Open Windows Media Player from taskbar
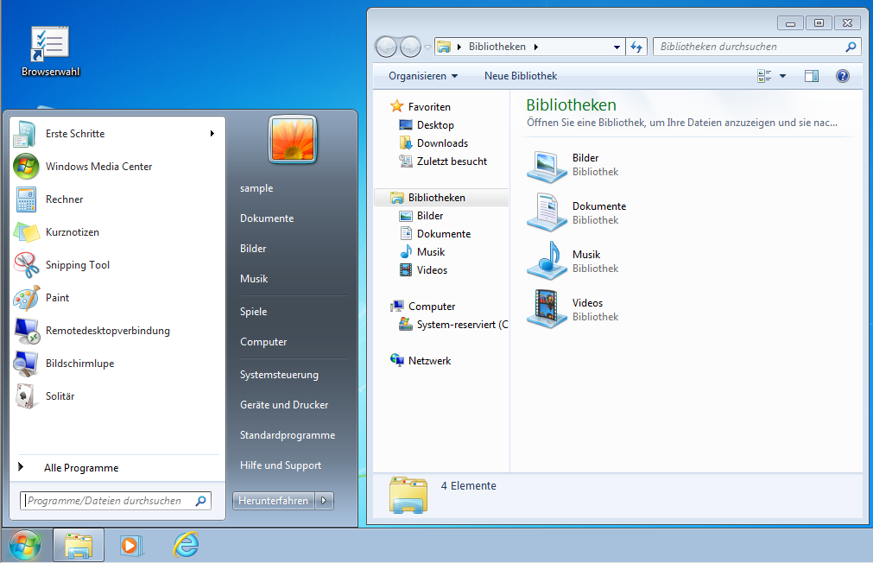The height and width of the screenshot is (563, 873). click(x=131, y=545)
